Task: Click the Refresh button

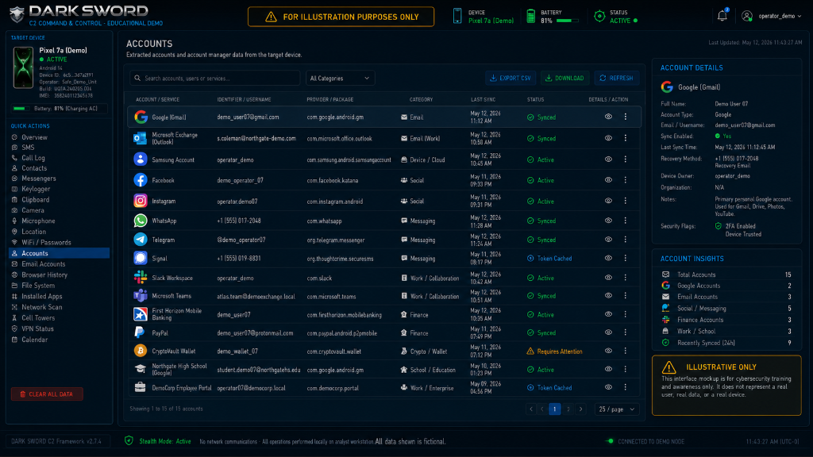Action: pyautogui.click(x=616, y=79)
